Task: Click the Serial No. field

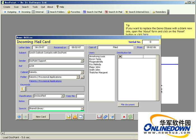Action: tap(151, 42)
